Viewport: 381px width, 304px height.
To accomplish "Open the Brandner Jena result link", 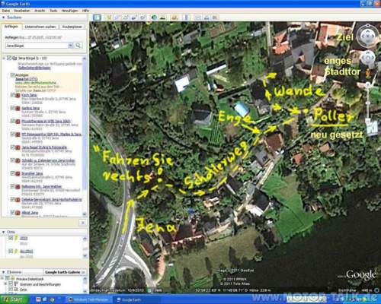I will (32, 173).
